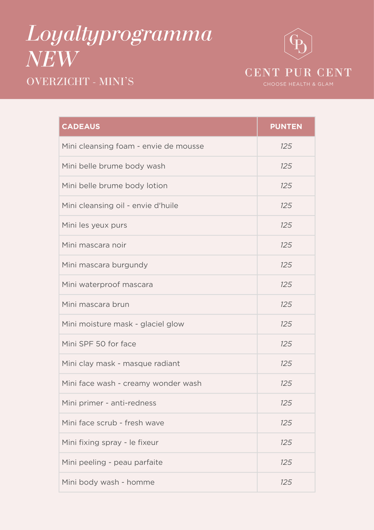374x530 pixels.
Task: Click Mini belle brume body lotion
Action: click(x=115, y=186)
